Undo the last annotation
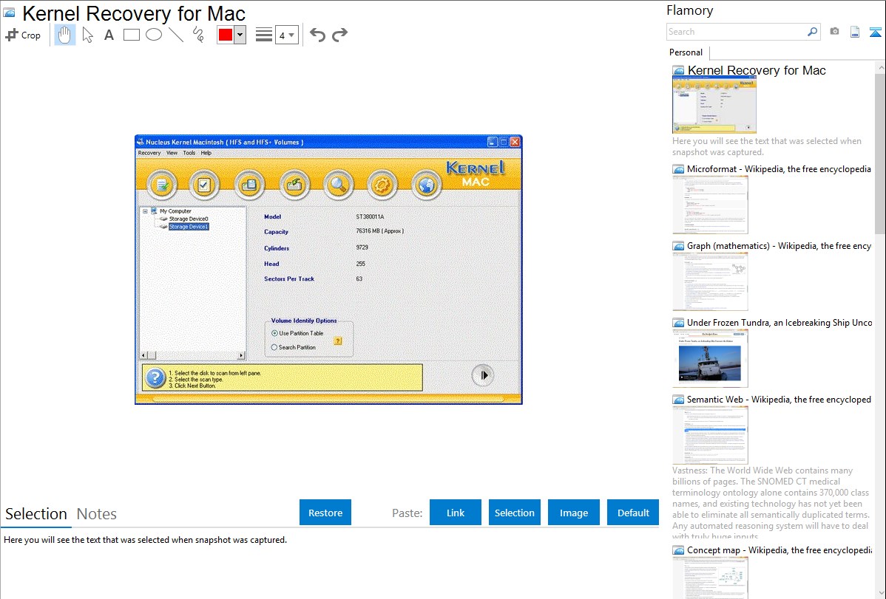The width and height of the screenshot is (886, 599). pyautogui.click(x=317, y=35)
